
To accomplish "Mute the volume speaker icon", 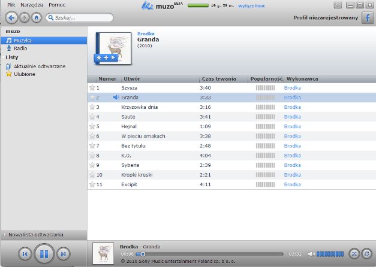I will 311,254.
